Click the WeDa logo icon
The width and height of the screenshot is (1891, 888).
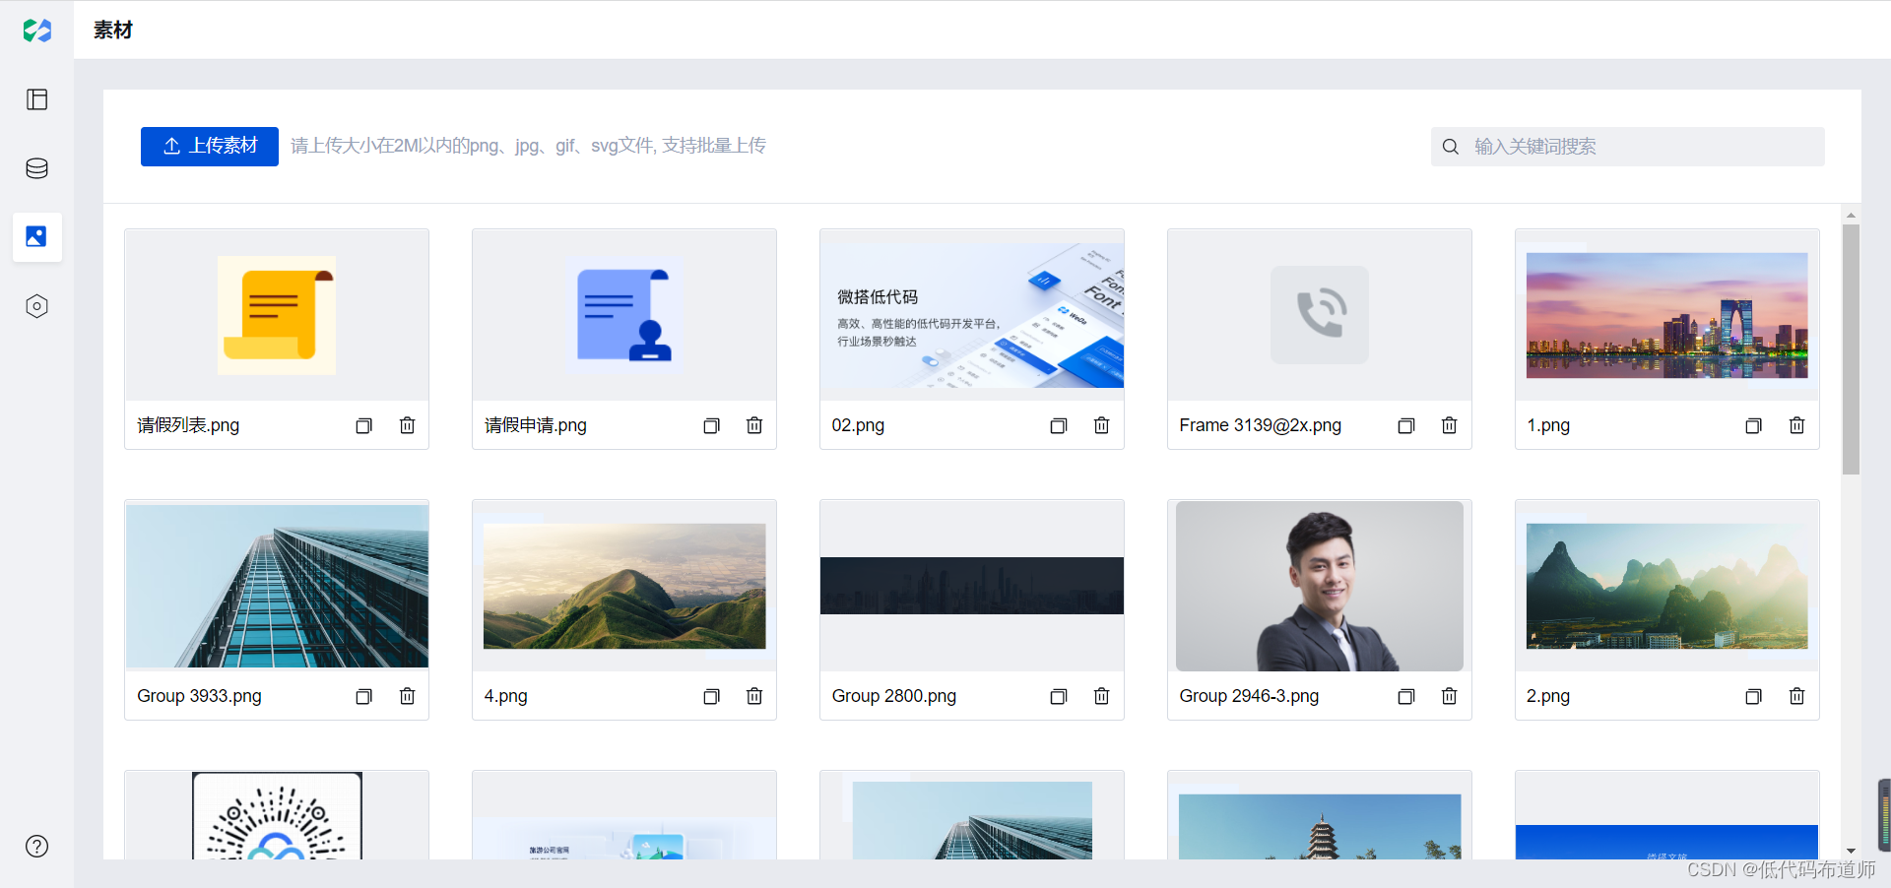tap(36, 31)
